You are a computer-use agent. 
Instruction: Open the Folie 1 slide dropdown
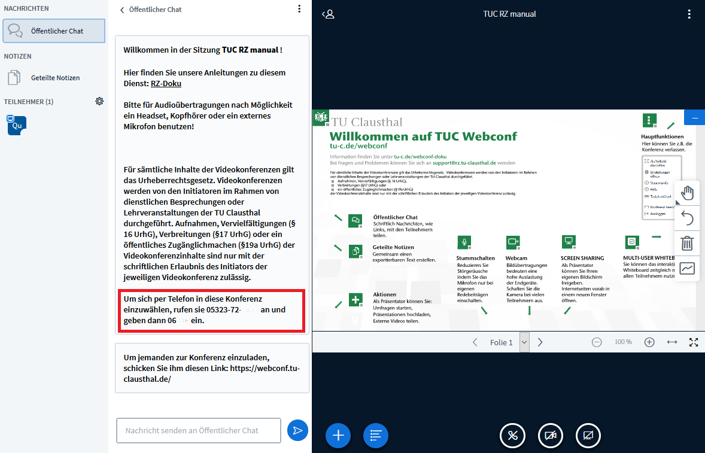click(x=524, y=342)
